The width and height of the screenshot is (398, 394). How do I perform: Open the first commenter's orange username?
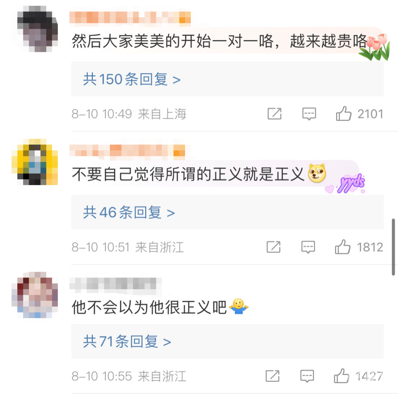tap(130, 18)
